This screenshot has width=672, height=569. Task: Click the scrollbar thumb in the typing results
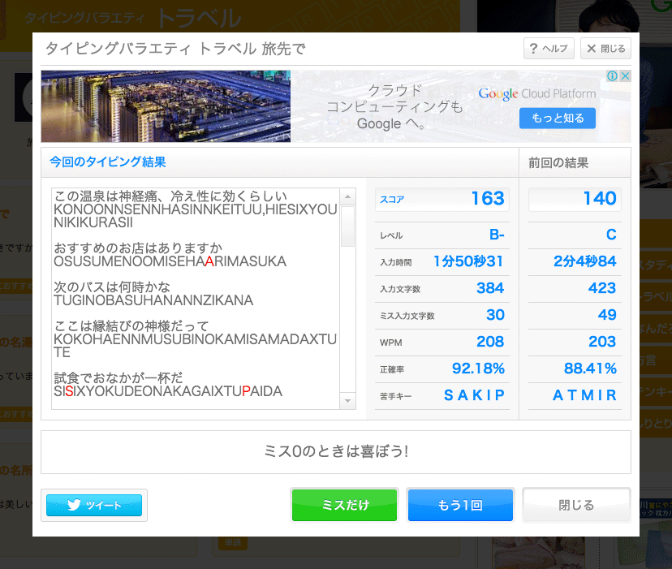pos(347,226)
